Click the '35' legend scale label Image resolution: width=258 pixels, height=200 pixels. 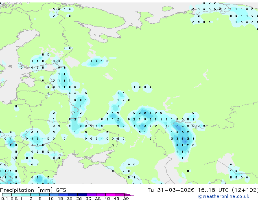pos(98,198)
